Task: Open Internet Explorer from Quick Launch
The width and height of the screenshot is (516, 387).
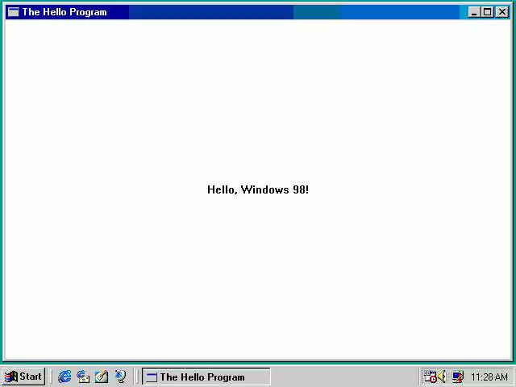Action: [x=64, y=377]
